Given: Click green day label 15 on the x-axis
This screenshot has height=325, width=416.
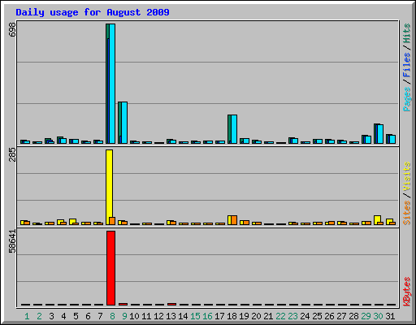Looking at the screenshot, I should click(x=195, y=316).
